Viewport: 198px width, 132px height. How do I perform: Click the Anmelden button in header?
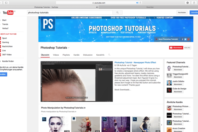coord(194,13)
